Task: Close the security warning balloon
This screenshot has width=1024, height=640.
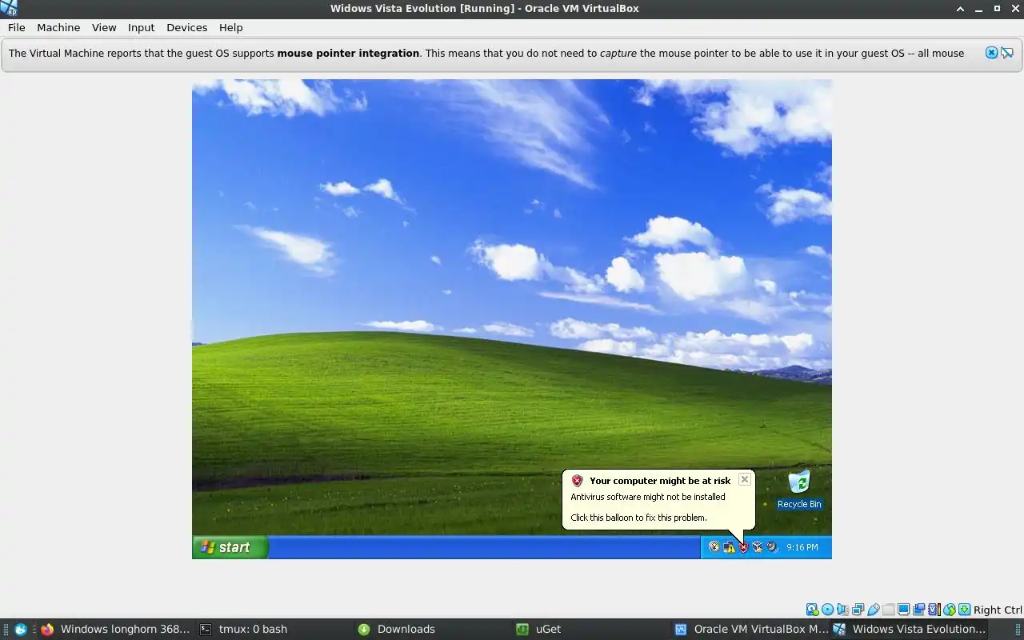Action: (745, 479)
